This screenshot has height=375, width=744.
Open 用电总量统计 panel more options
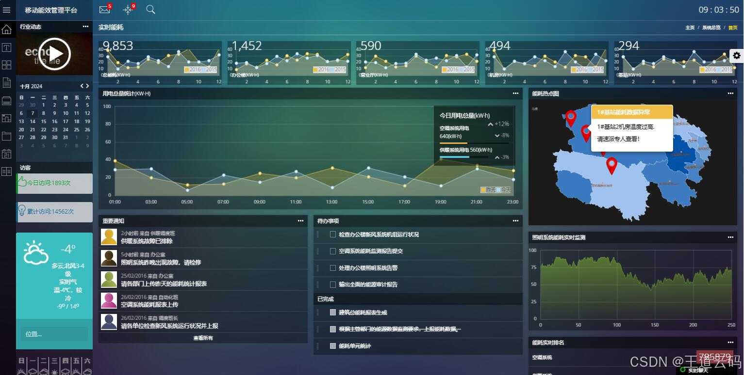click(515, 94)
